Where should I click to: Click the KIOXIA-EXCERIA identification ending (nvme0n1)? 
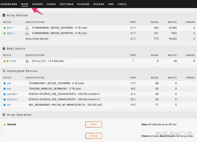65,94
